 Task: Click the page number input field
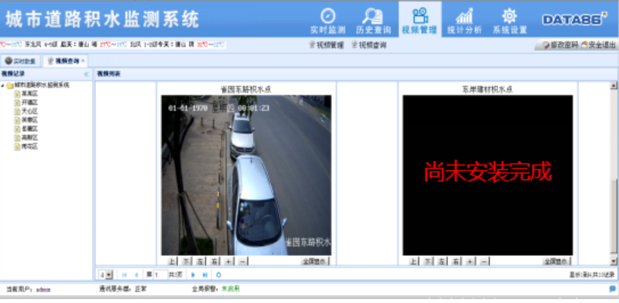click(160, 275)
